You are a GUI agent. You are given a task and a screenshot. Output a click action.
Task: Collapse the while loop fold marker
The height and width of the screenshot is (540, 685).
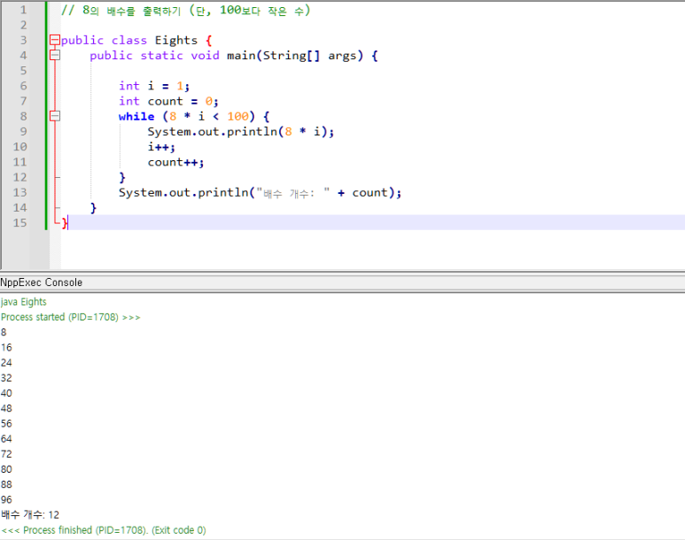[55, 116]
